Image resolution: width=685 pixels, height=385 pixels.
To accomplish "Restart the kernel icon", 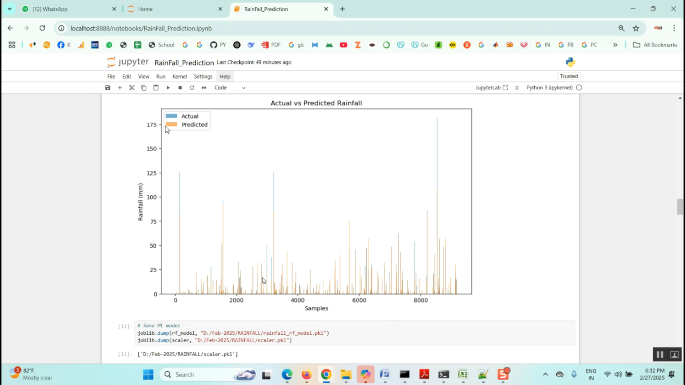I will (x=192, y=88).
